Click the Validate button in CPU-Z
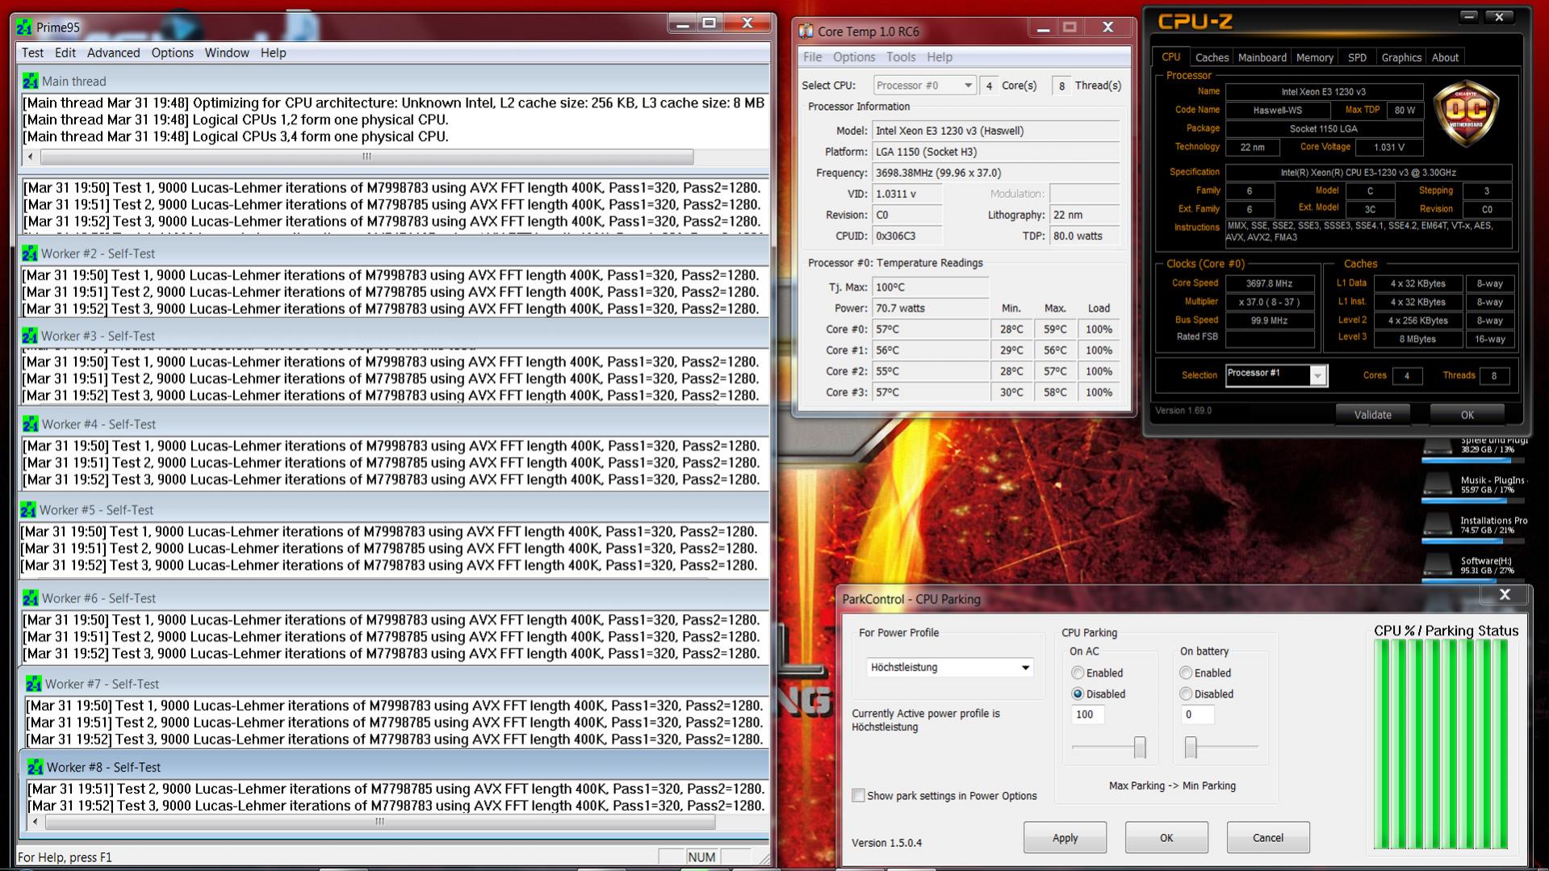 coord(1372,415)
